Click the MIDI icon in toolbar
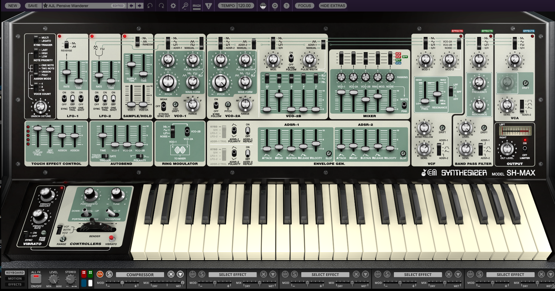This screenshot has width=555, height=291. 197,6
